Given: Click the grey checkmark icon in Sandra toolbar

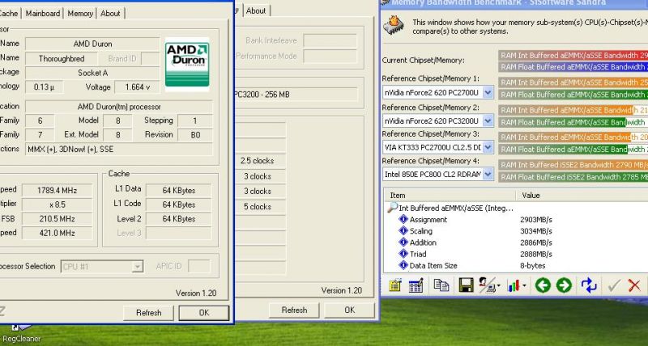Looking at the screenshot, I should point(614,285).
